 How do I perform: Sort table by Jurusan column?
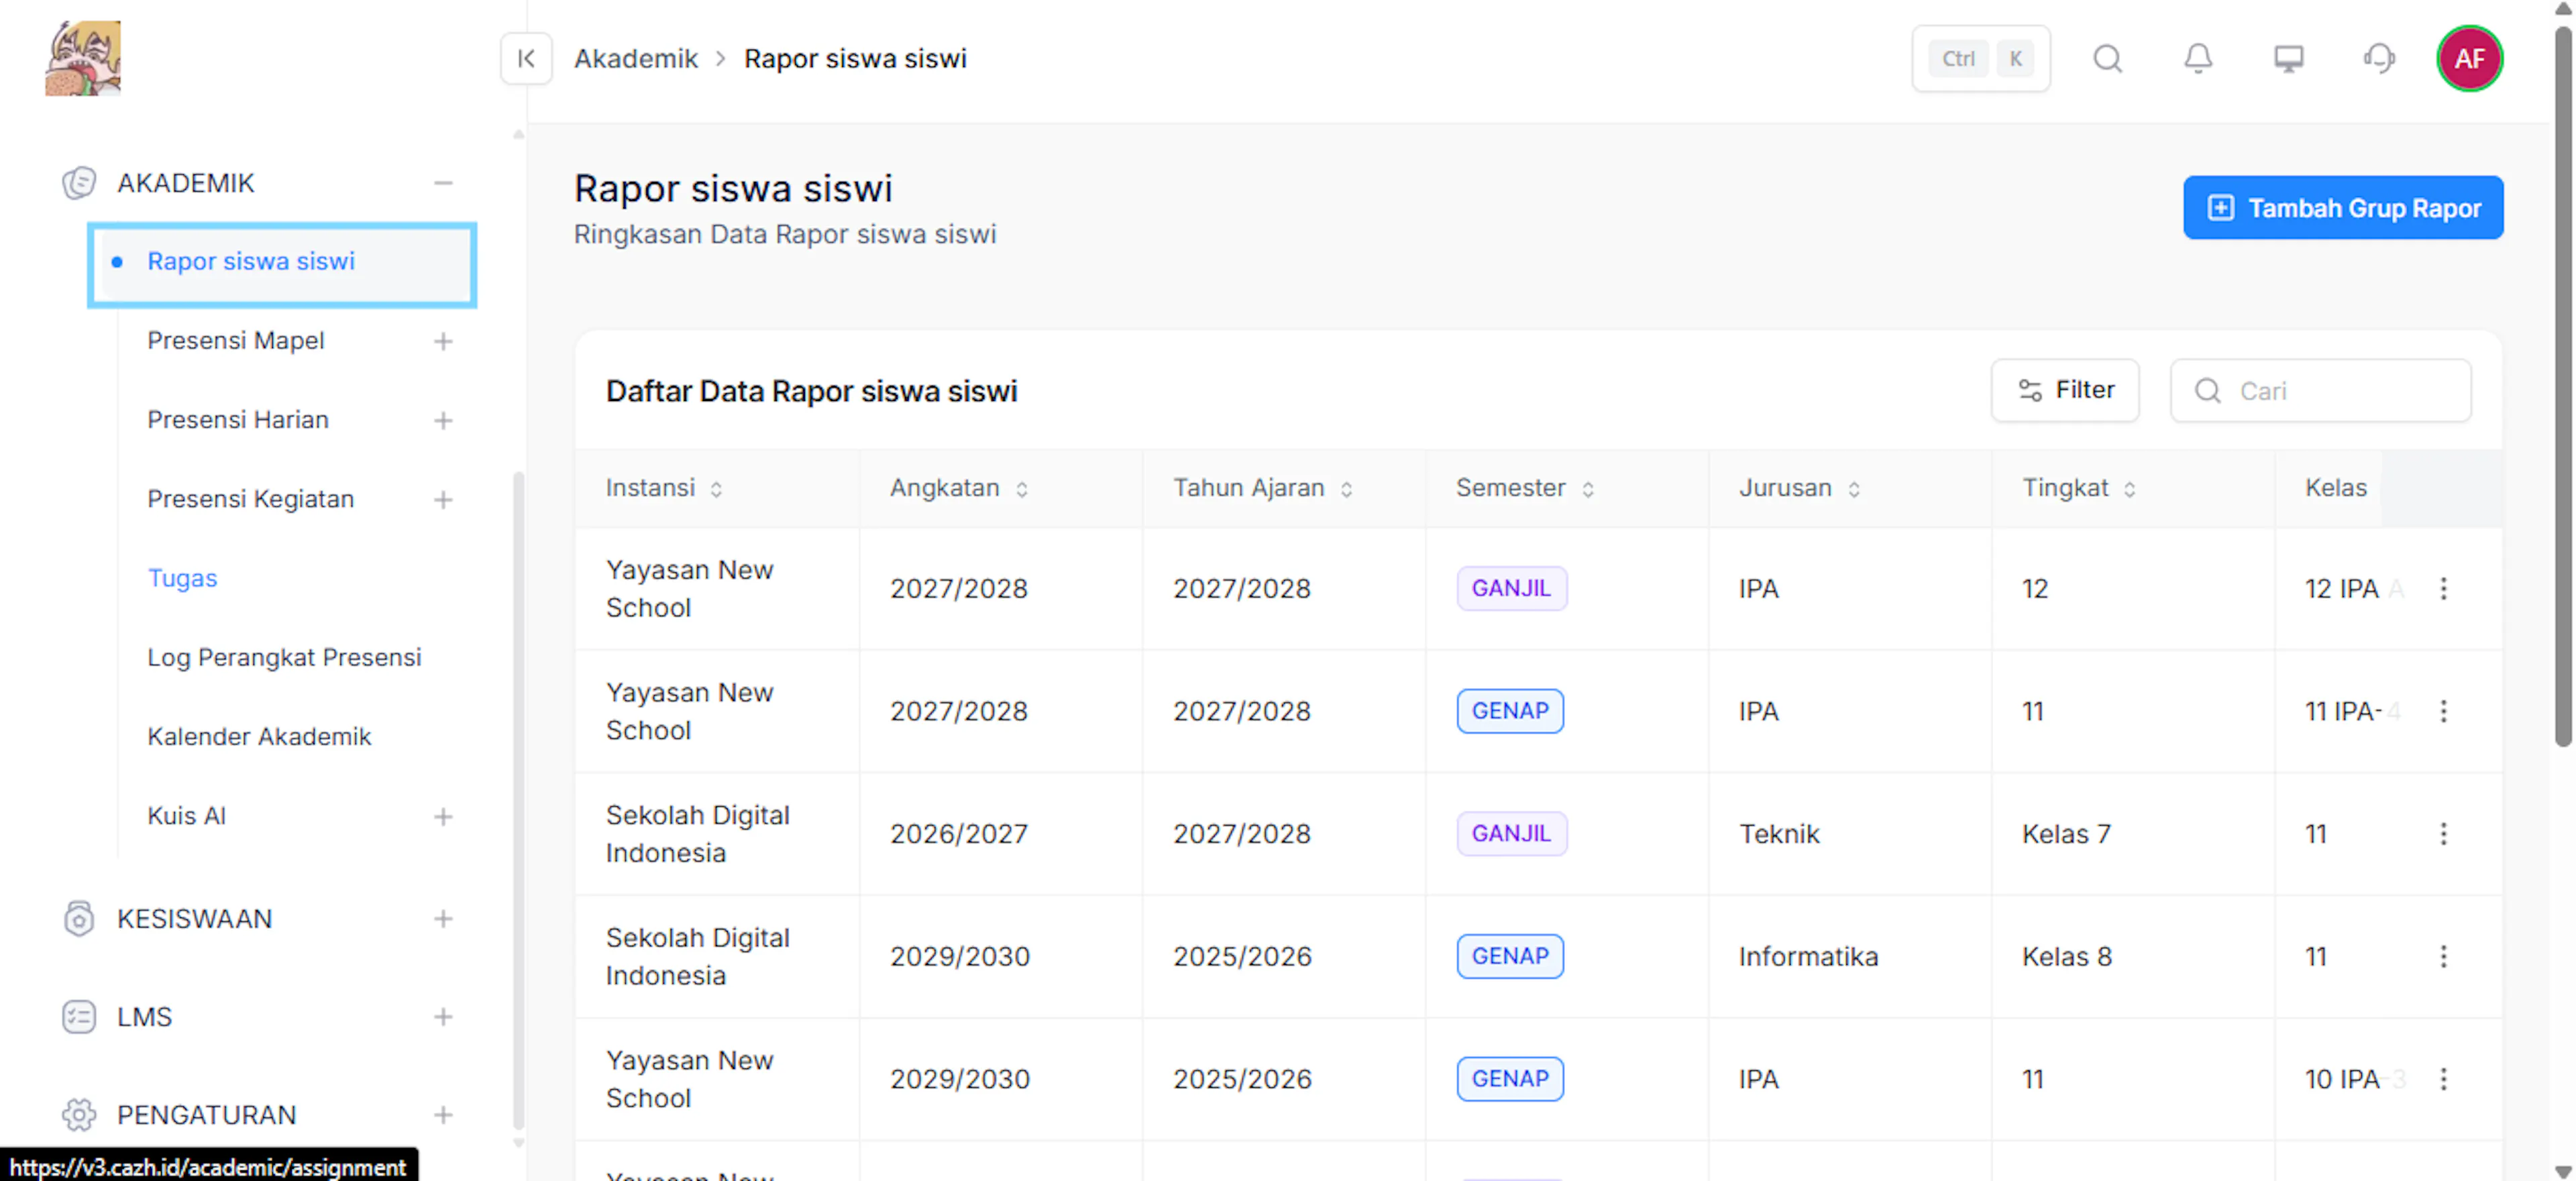(1853, 489)
